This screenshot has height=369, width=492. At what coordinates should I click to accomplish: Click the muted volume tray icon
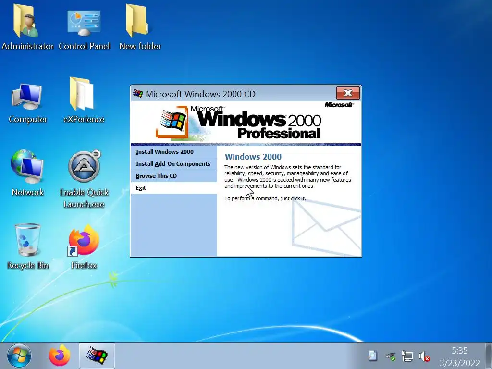[x=424, y=356]
